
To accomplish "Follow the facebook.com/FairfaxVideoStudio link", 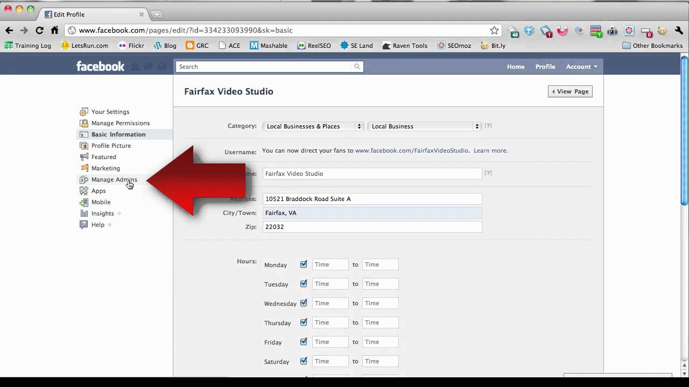I will [412, 150].
